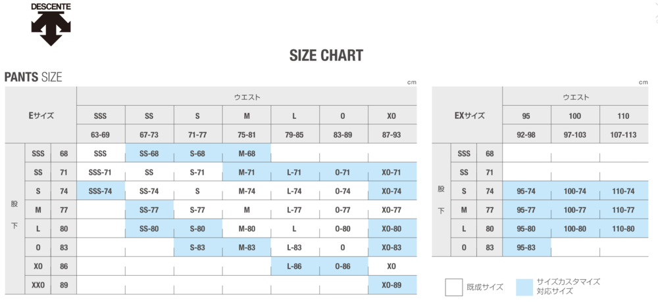
Task: Click the PANTS SIZE title
Action: [x=34, y=77]
